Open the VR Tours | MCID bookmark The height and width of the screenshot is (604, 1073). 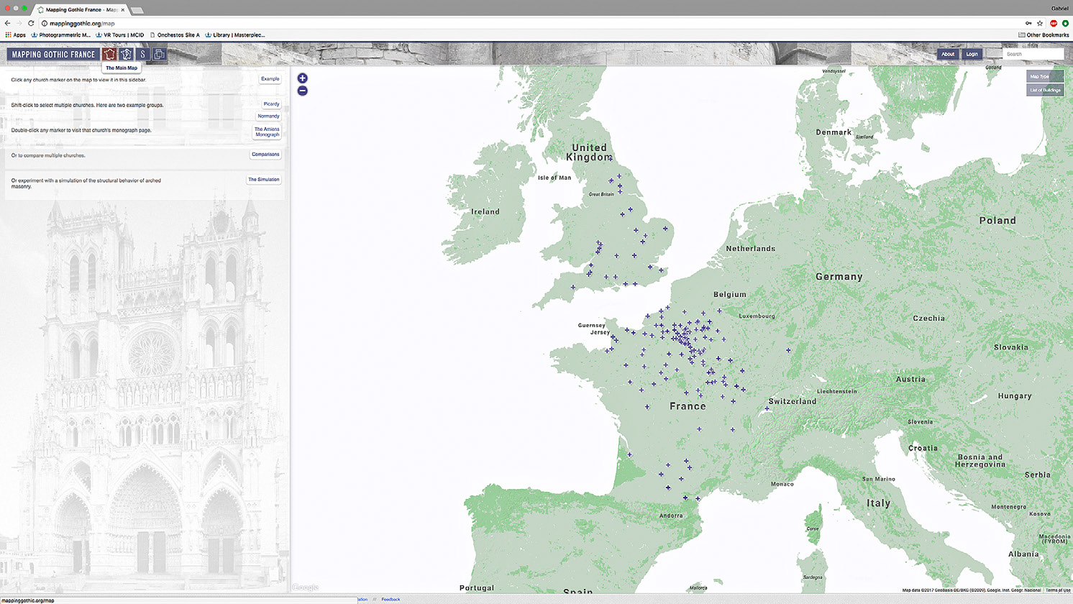[x=119, y=35]
